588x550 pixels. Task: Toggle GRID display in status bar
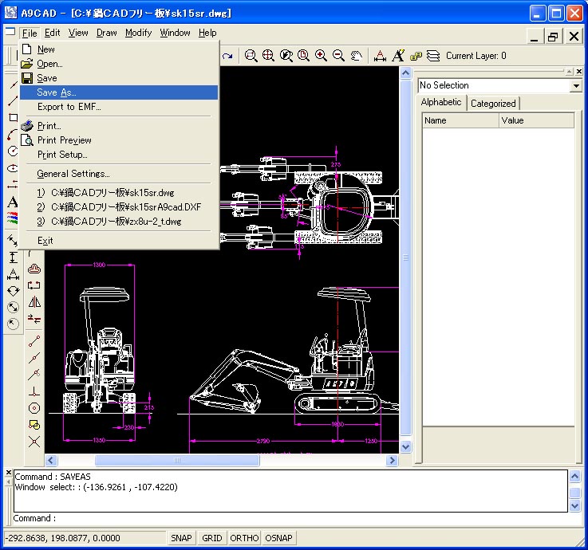pos(212,538)
